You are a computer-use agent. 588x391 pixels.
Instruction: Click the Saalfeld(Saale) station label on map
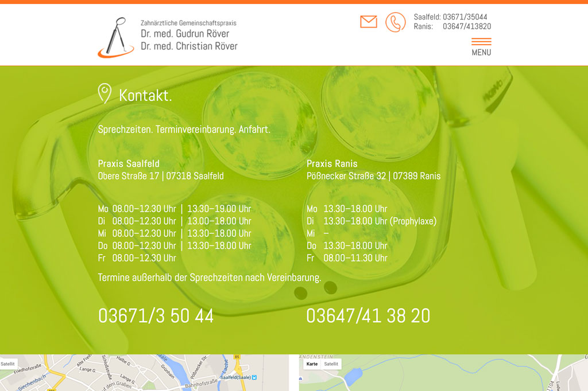235,377
